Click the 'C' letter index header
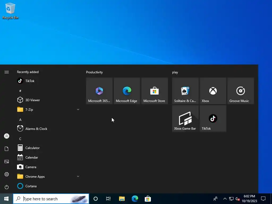 pyautogui.click(x=20, y=139)
